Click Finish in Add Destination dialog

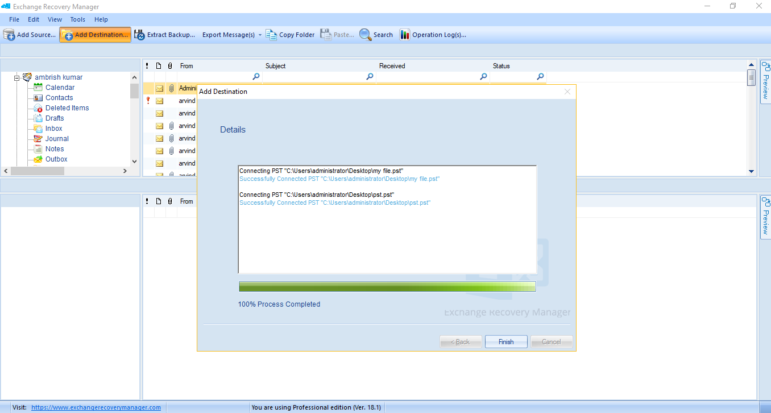506,342
